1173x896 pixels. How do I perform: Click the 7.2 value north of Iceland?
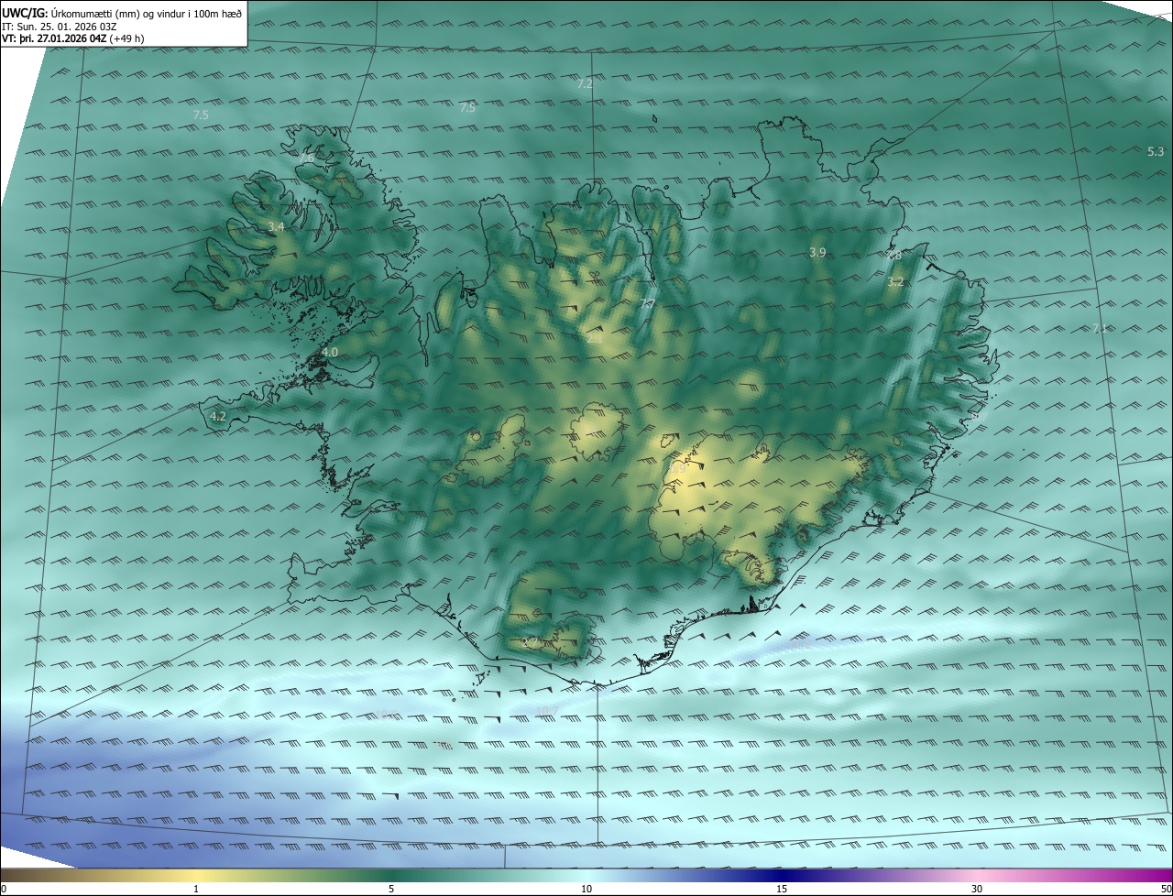click(x=585, y=83)
